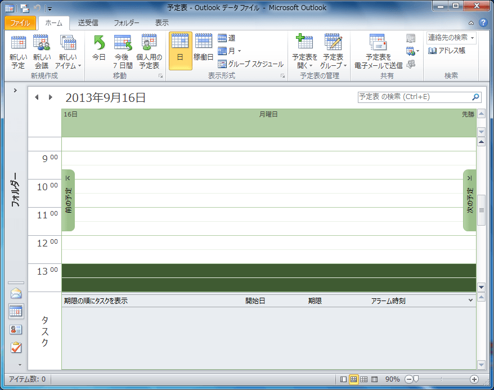The image size is (494, 390).
Task: Click the zoom slider handle
Action: [416, 379]
